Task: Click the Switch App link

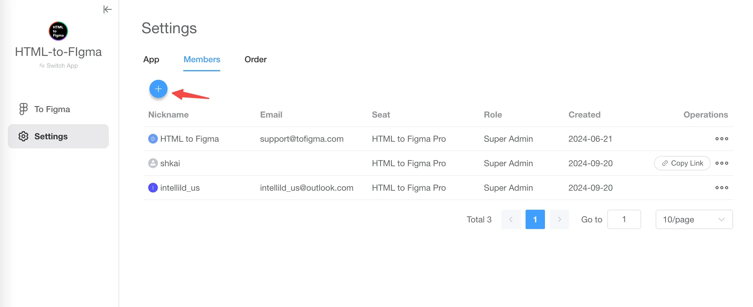Action: click(58, 66)
